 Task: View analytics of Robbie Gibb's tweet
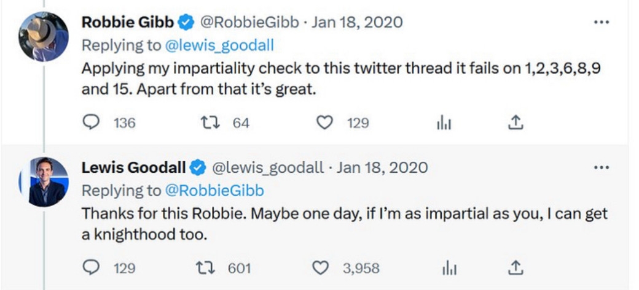(444, 123)
